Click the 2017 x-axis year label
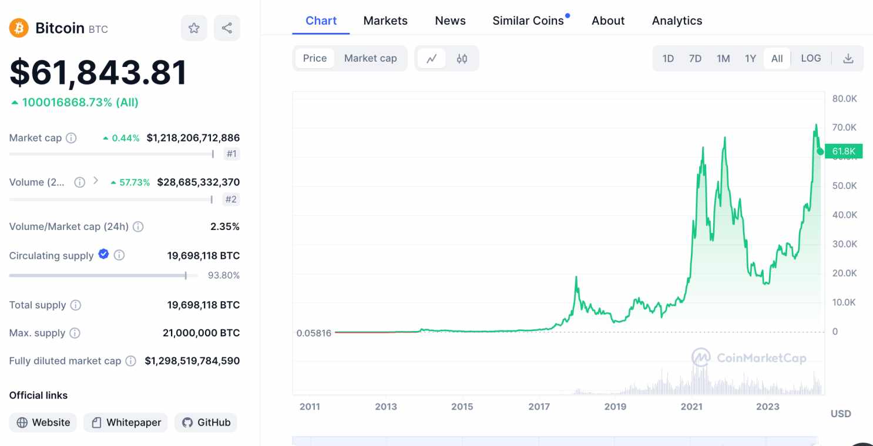This screenshot has width=873, height=446. [539, 406]
